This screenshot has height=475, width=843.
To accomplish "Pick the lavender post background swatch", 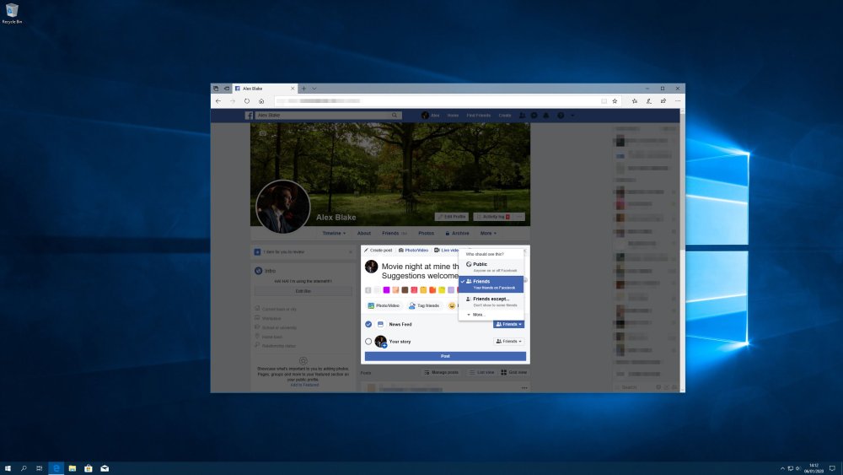I will pos(451,290).
